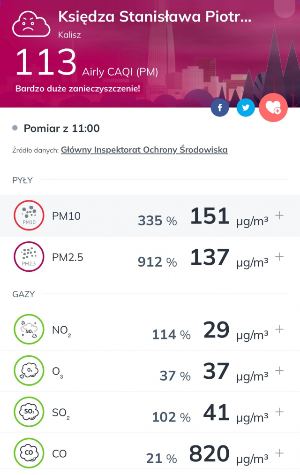The width and height of the screenshot is (300, 475).
Task: Expand CO row plus sign
Action: (279, 453)
